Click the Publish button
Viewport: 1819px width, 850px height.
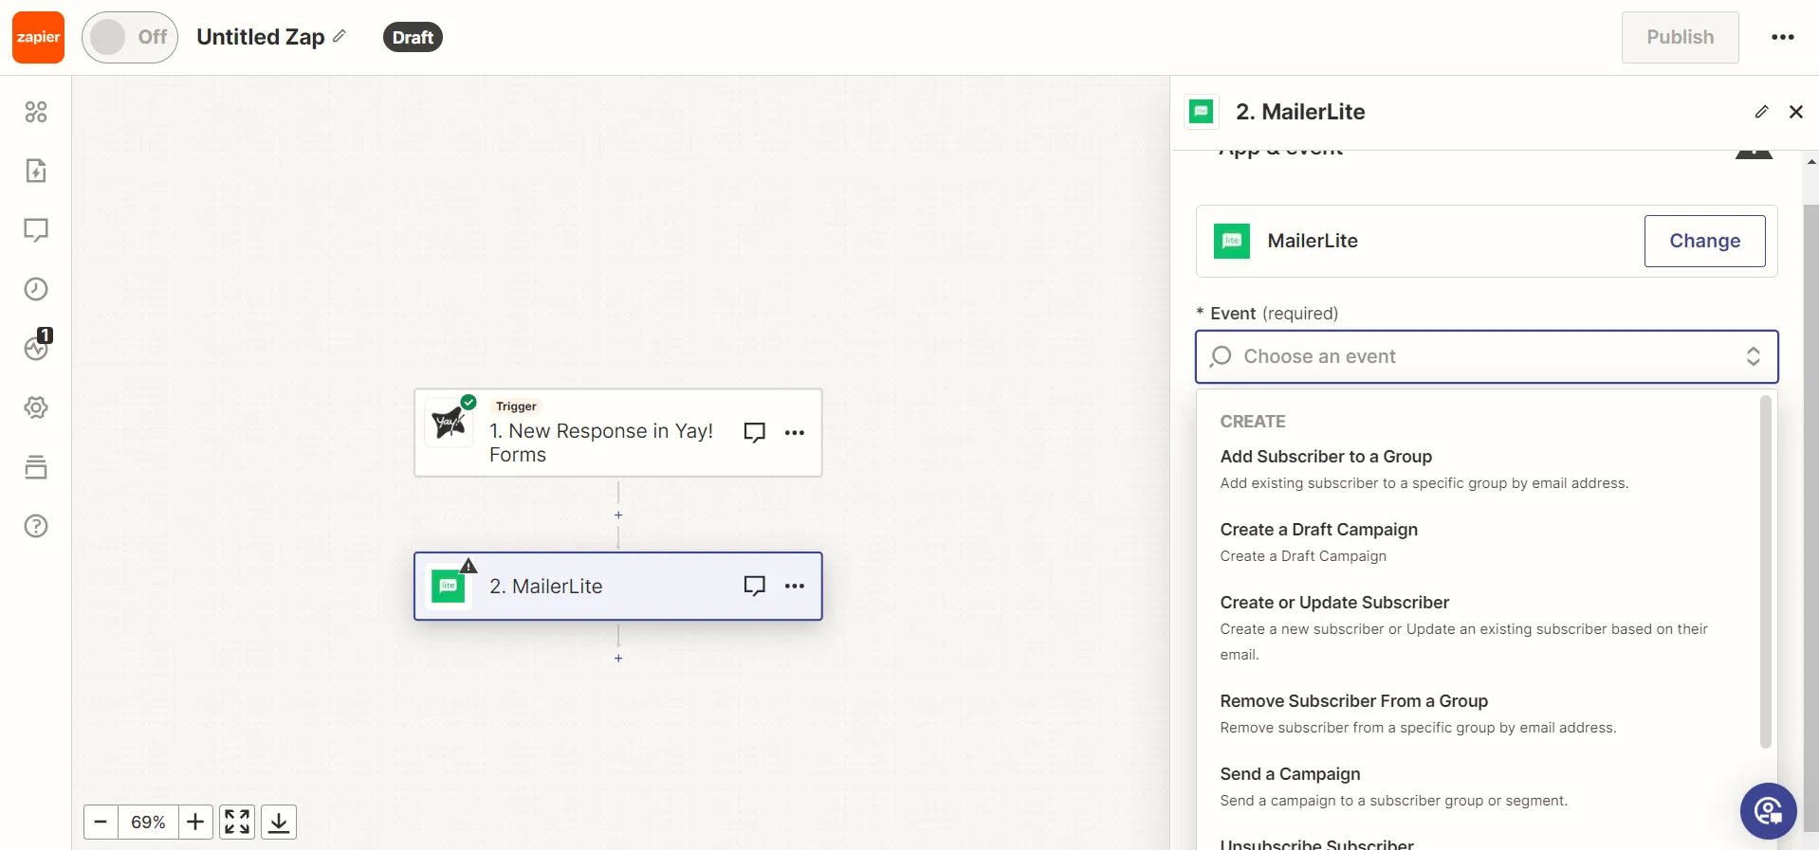click(1680, 37)
